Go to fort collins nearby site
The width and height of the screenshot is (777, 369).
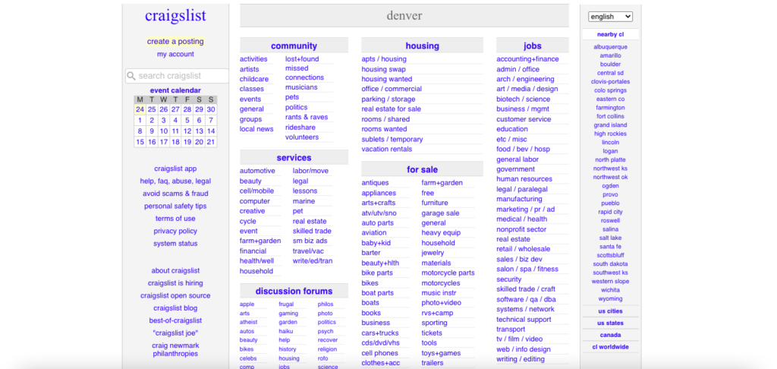coord(610,117)
